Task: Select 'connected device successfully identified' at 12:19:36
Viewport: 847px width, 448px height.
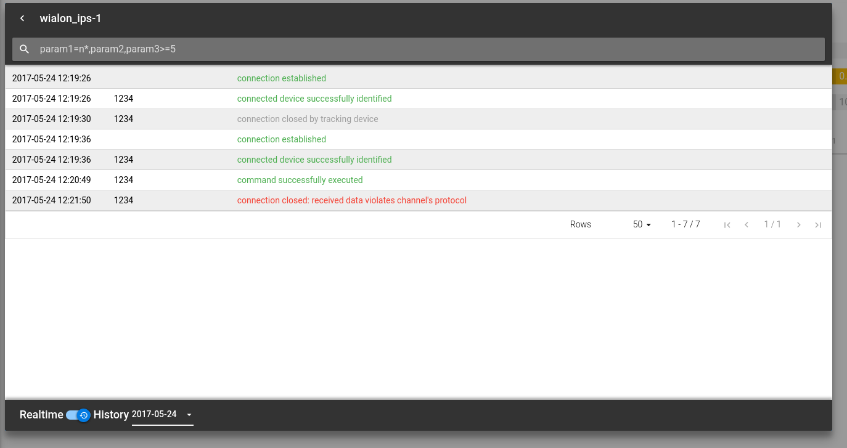Action: [419, 160]
